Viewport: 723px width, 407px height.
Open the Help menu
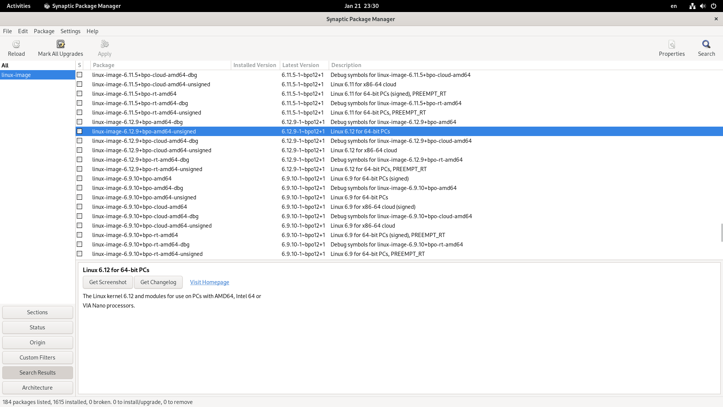pyautogui.click(x=92, y=31)
